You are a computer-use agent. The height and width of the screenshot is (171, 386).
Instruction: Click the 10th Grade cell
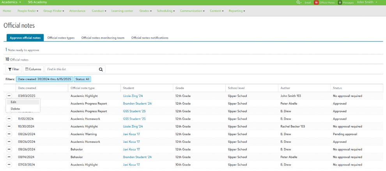tap(183, 165)
